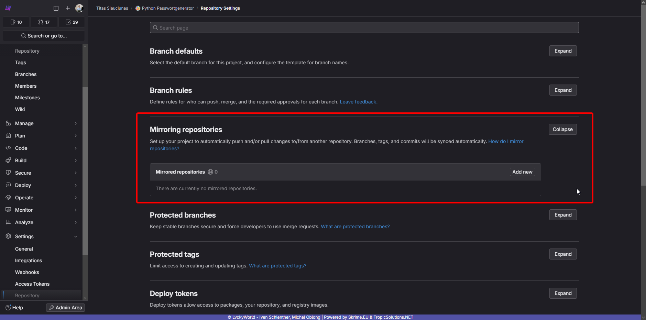This screenshot has width=646, height=320.
Task: Open assigned issues counter showing 10
Action: click(x=16, y=22)
